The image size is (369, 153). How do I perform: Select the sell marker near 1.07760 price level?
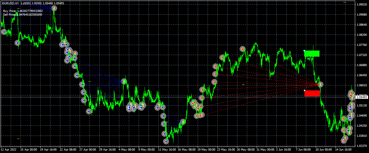click(243, 49)
